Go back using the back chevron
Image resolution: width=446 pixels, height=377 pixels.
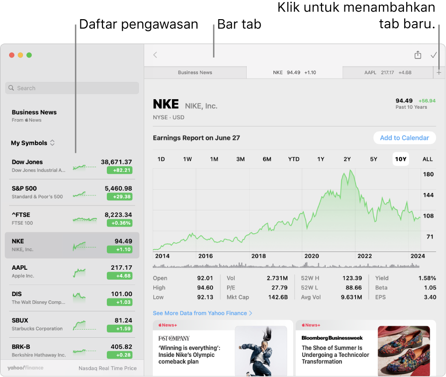155,55
